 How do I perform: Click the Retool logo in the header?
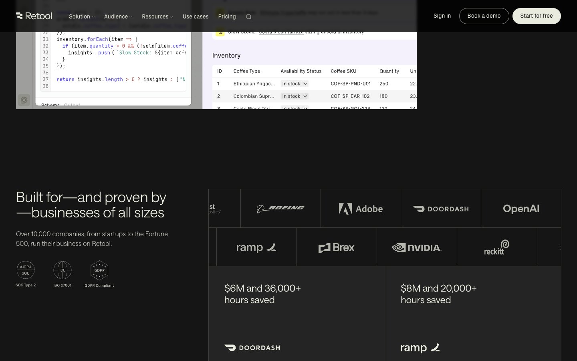coord(34,16)
